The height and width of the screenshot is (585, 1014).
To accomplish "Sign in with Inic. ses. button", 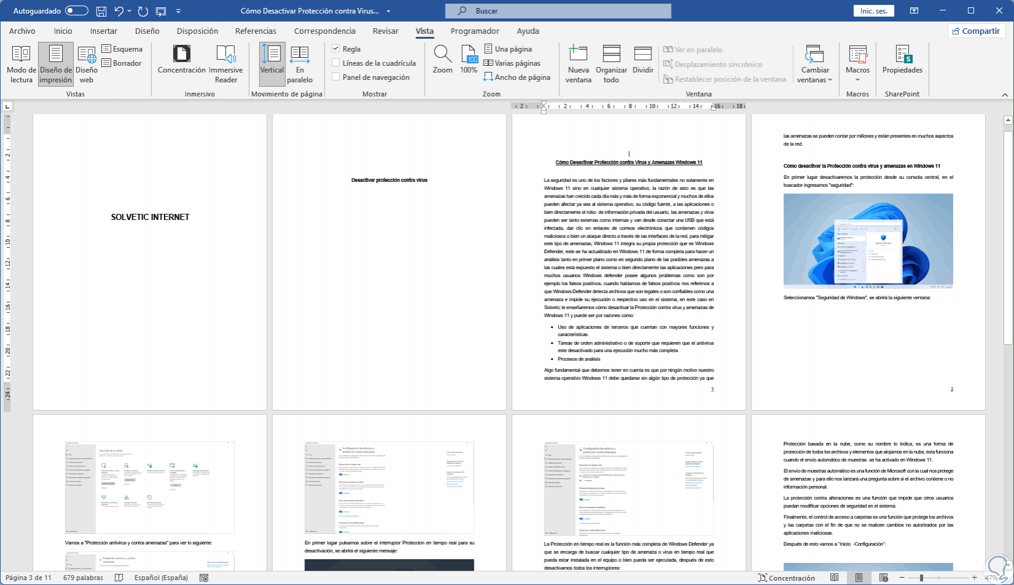I will click(x=874, y=11).
